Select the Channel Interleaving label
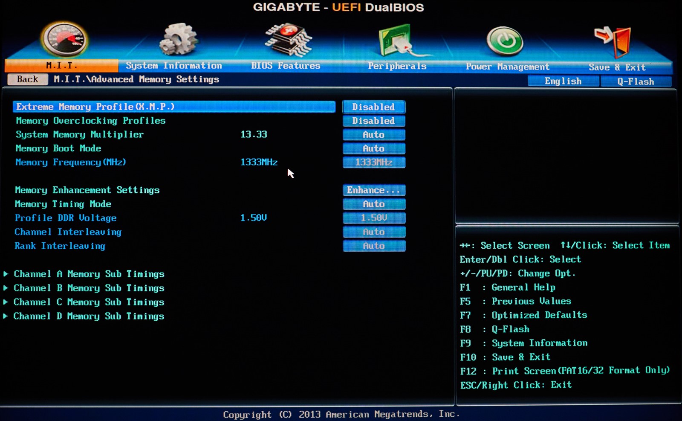 click(68, 232)
